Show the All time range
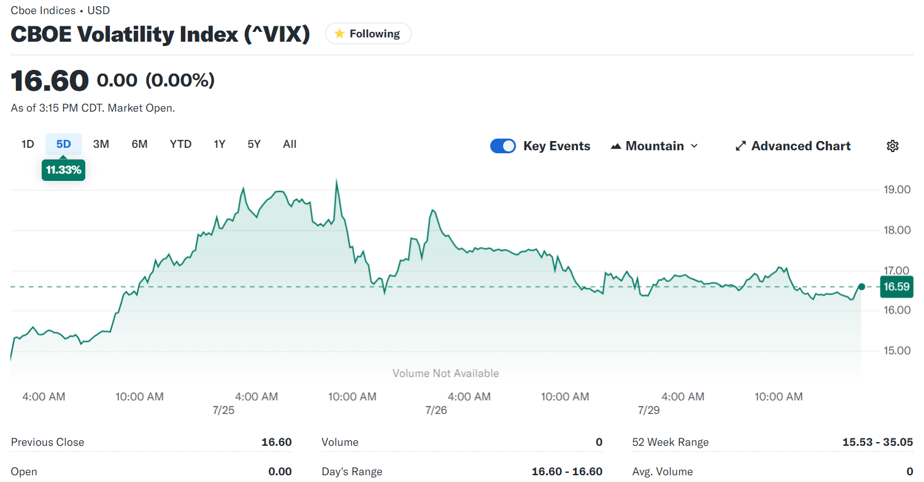This screenshot has height=482, width=924. (290, 144)
